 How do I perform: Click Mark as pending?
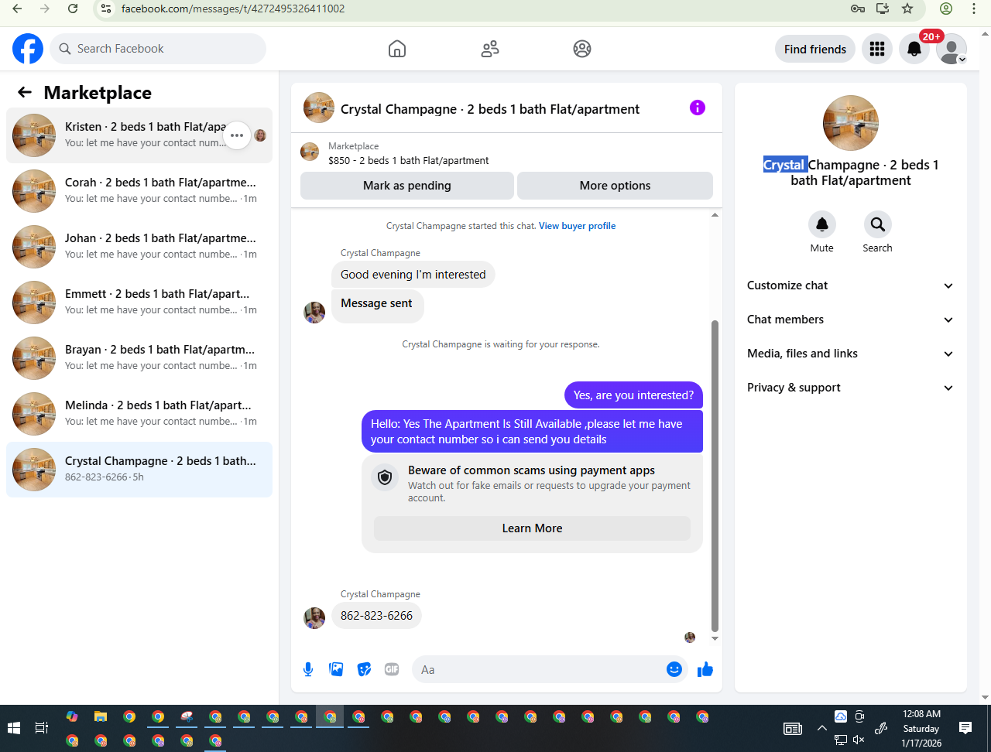407,186
